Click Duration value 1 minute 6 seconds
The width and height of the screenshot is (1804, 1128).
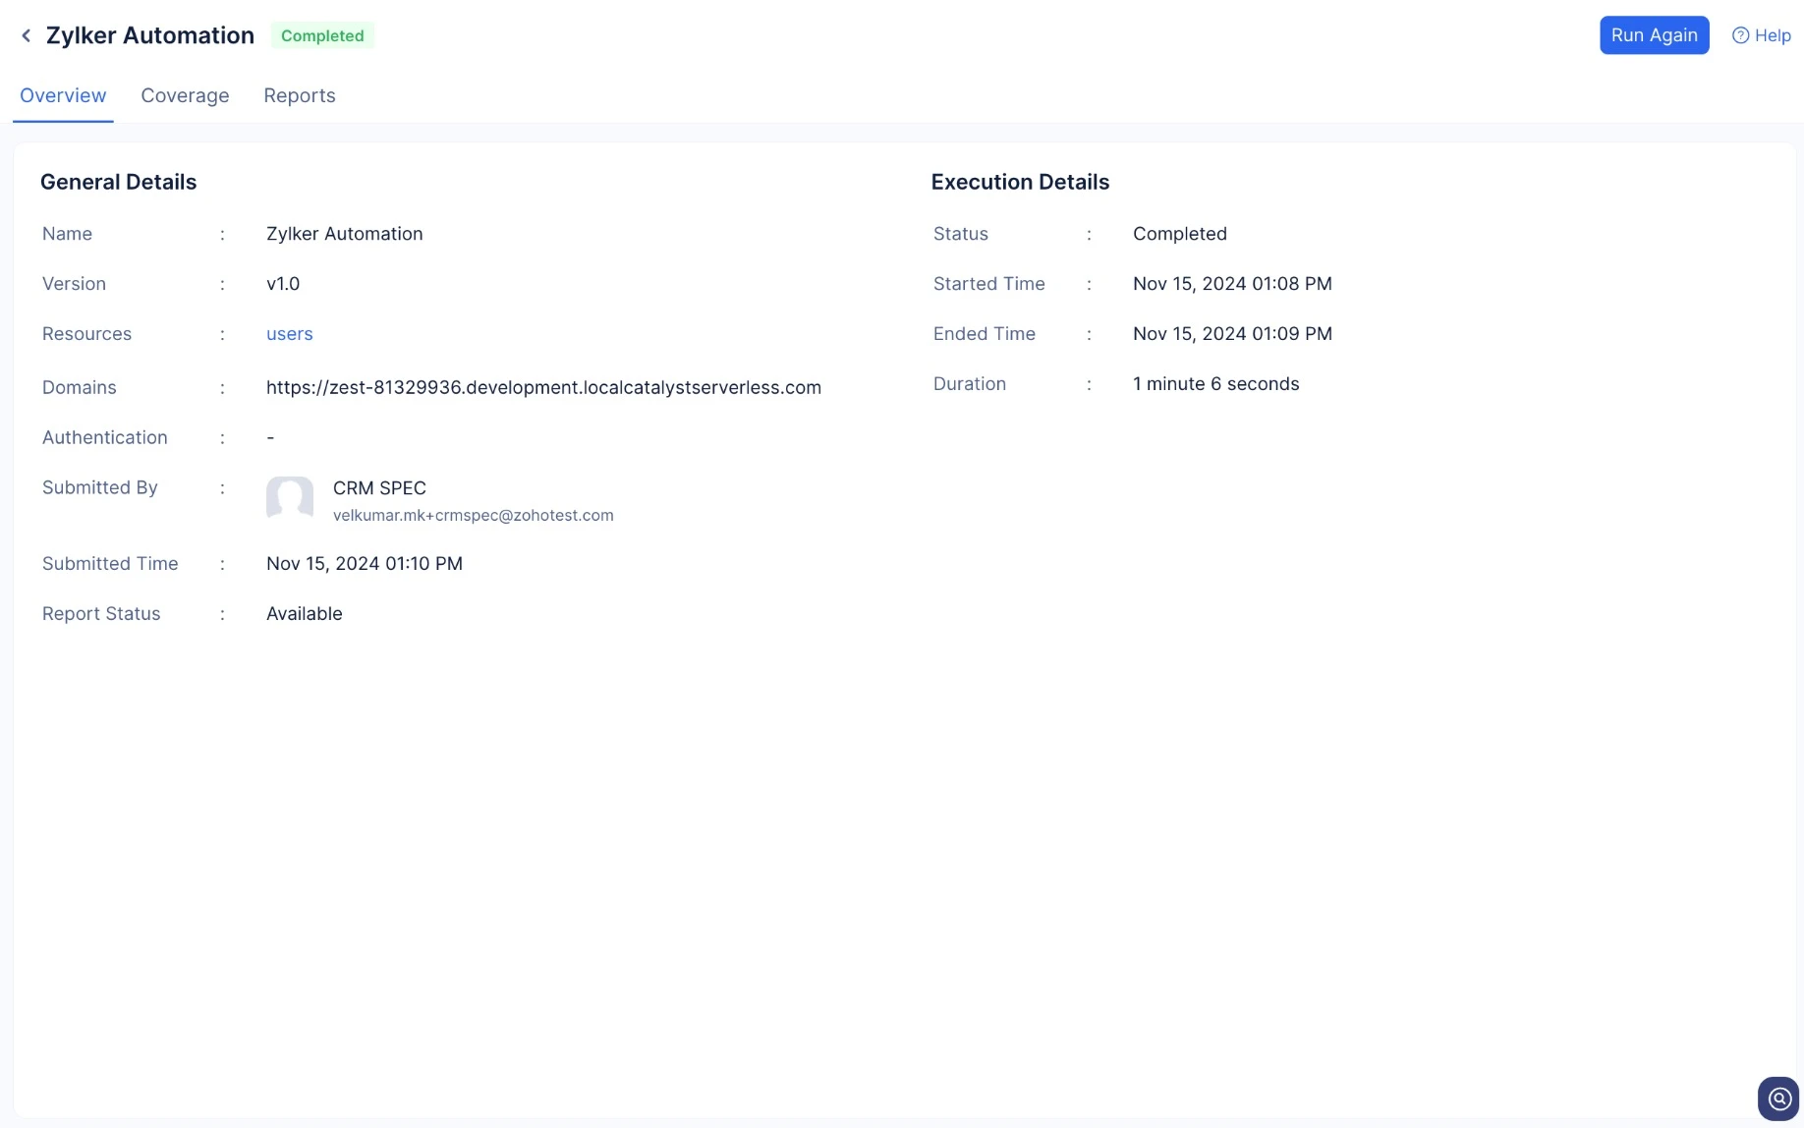click(x=1216, y=384)
